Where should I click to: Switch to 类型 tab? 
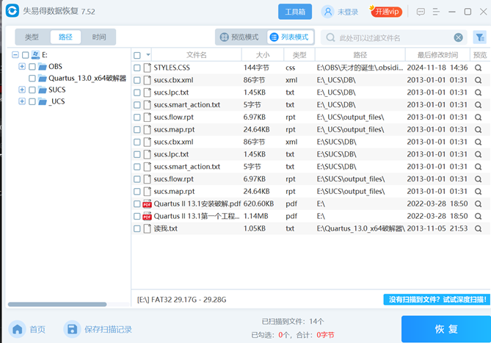click(32, 37)
